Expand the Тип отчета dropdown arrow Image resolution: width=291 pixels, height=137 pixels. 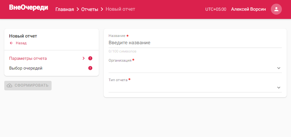pos(278,88)
